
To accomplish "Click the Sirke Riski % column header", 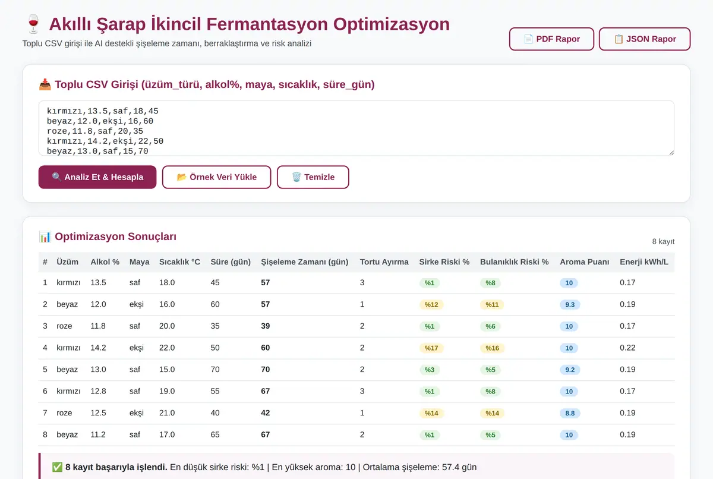I will pos(444,262).
